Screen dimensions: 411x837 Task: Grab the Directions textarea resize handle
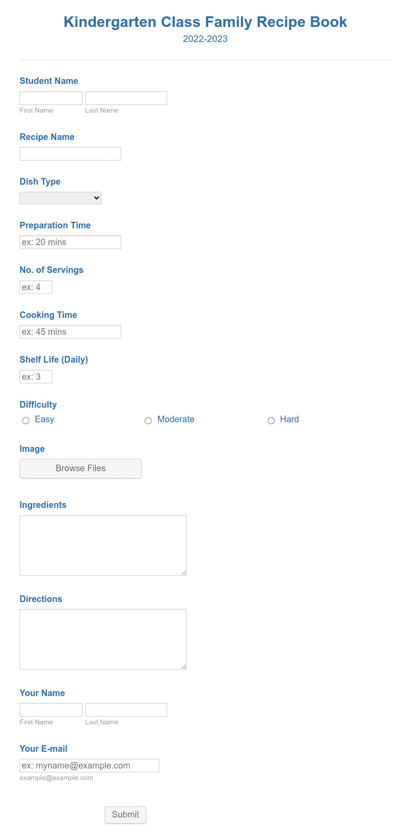click(x=184, y=667)
